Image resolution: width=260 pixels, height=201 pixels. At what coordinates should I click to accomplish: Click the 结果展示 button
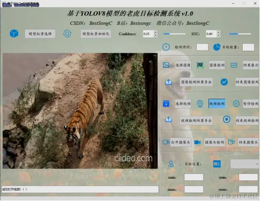click(251, 65)
